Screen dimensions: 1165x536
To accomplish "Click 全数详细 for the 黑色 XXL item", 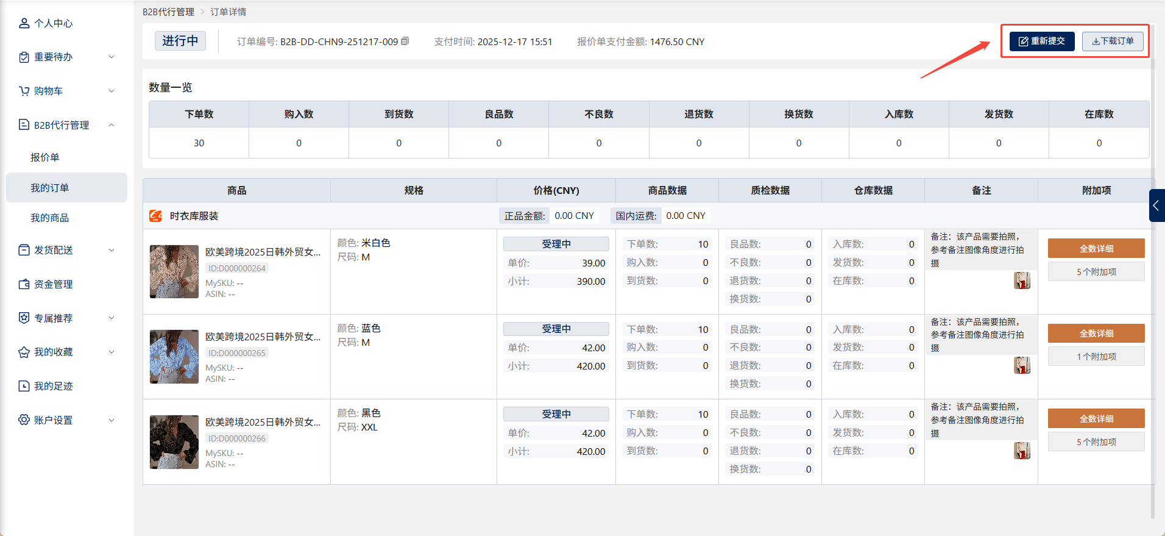I will [x=1096, y=418].
